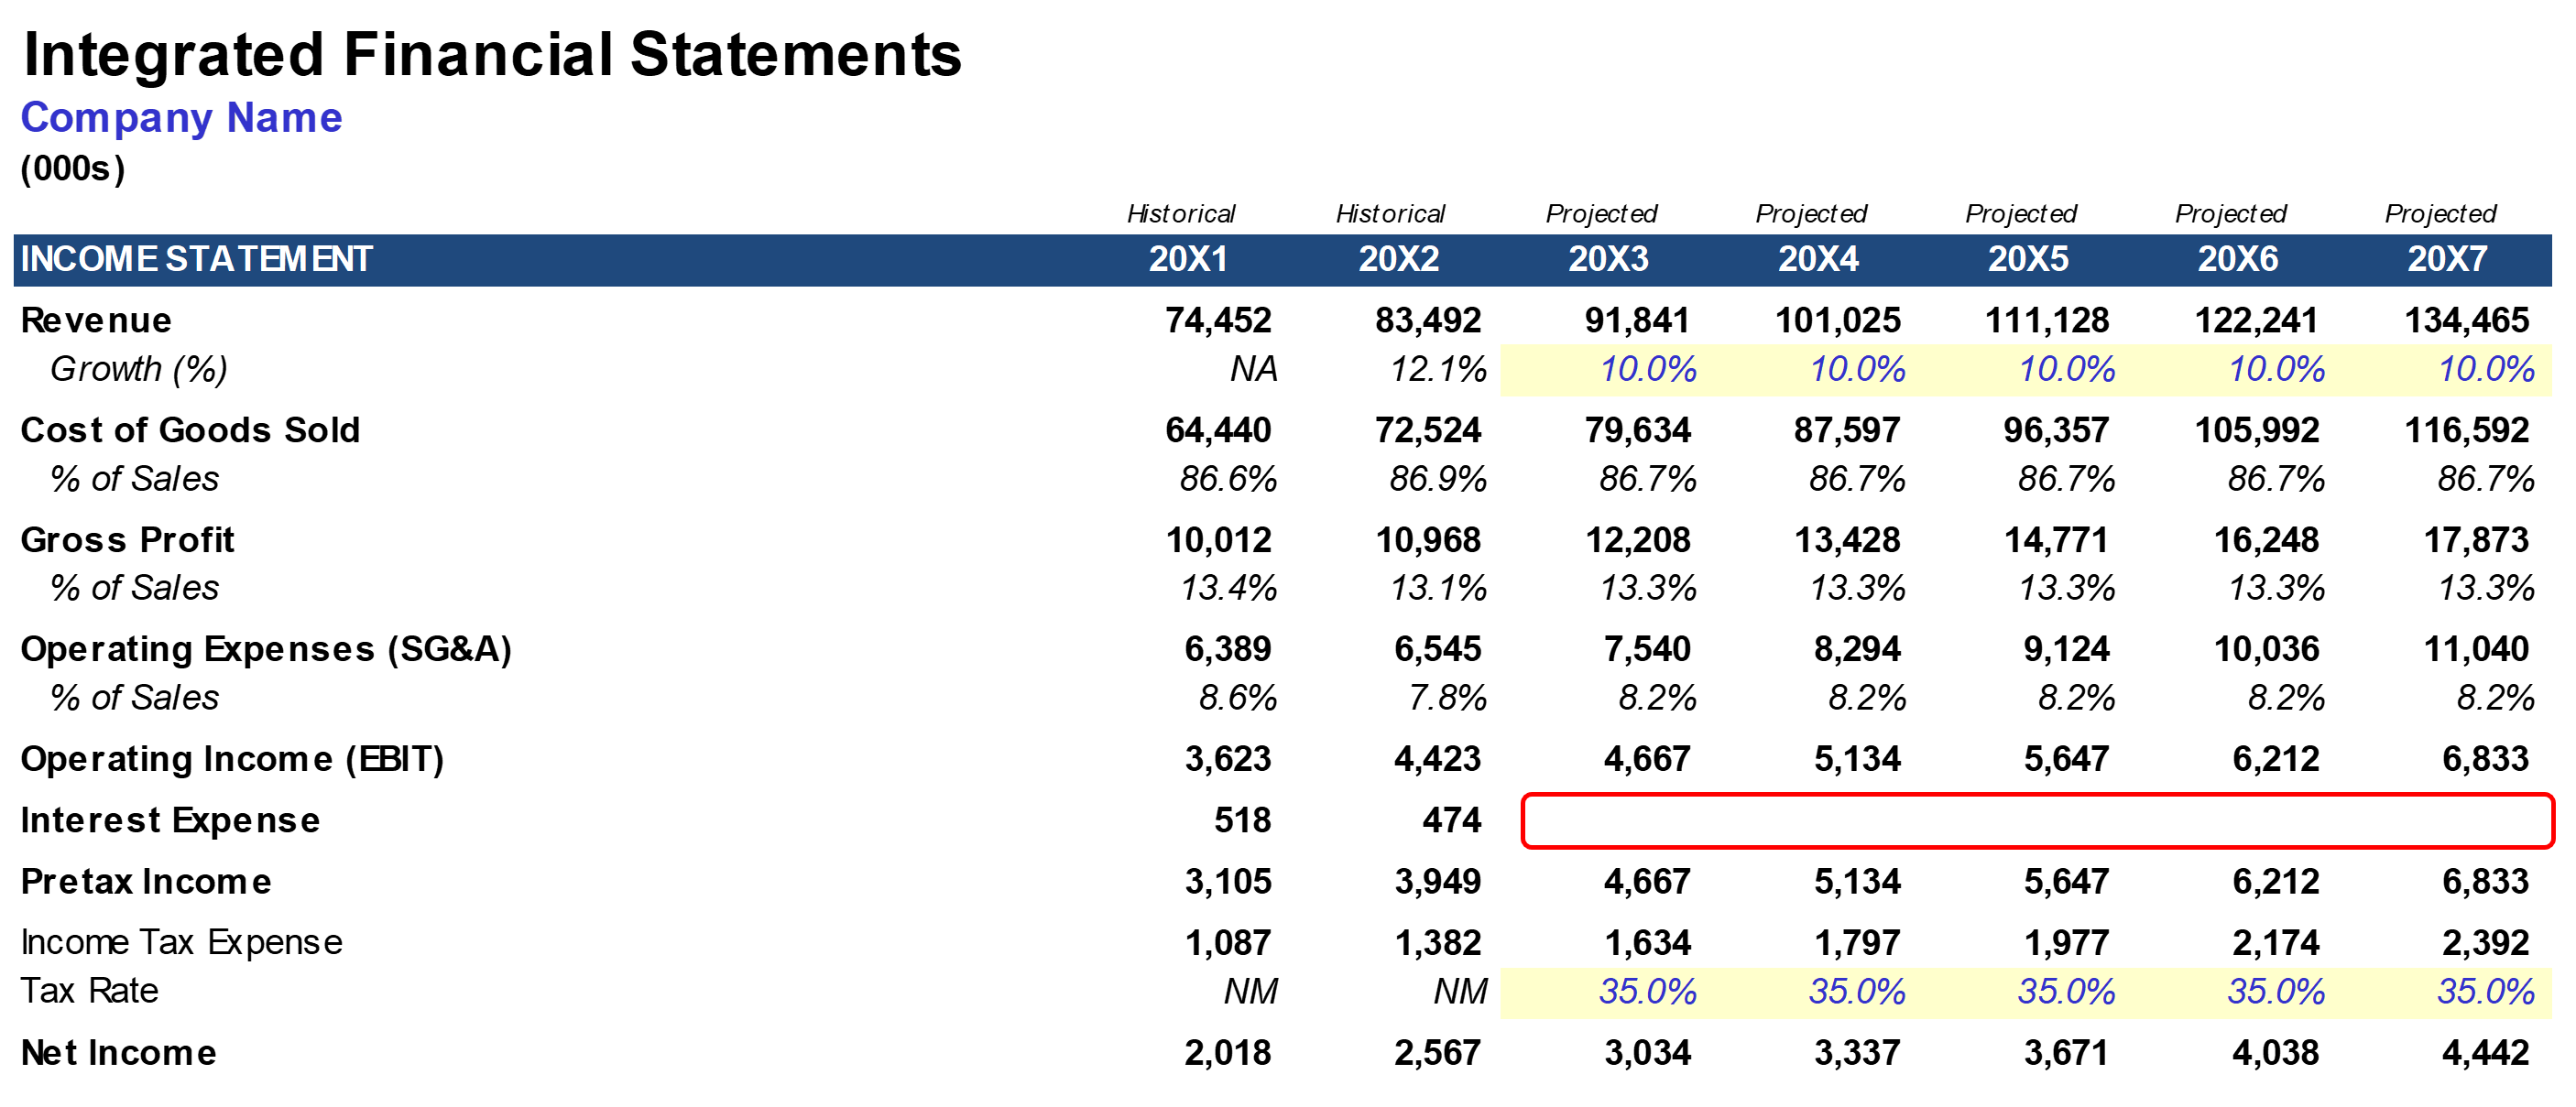The width and height of the screenshot is (2576, 1107).
Task: Click the 'NA' growth cell for 20X1
Action: tap(1254, 370)
